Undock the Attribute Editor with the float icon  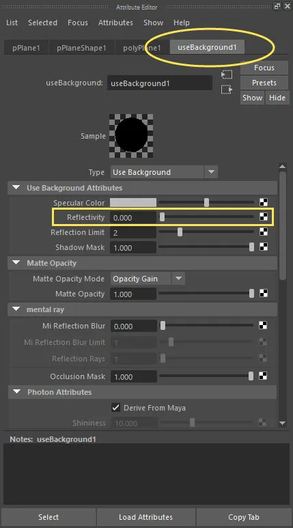point(277,6)
